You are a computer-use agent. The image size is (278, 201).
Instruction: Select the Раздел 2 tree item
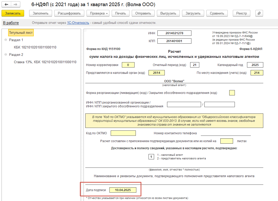pos(16,55)
